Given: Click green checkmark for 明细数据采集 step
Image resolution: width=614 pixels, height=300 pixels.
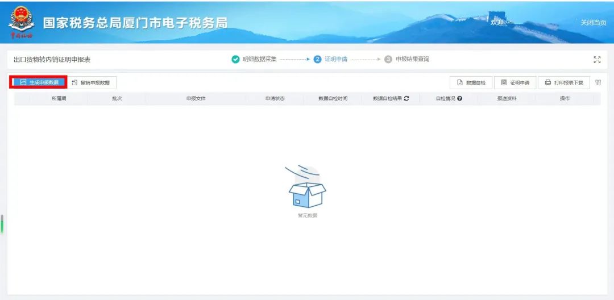Looking at the screenshot, I should pyautogui.click(x=235, y=59).
